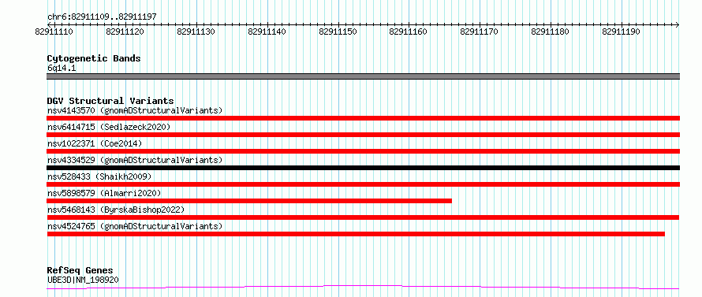The height and width of the screenshot is (297, 702).
Task: Click ruler position 82911110
Action: [54, 32]
